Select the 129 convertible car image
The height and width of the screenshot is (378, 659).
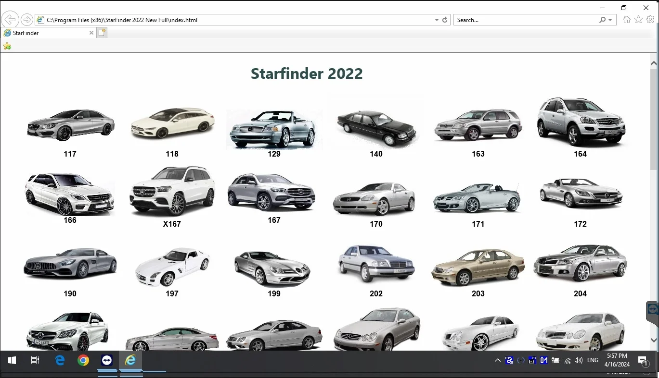(x=274, y=129)
